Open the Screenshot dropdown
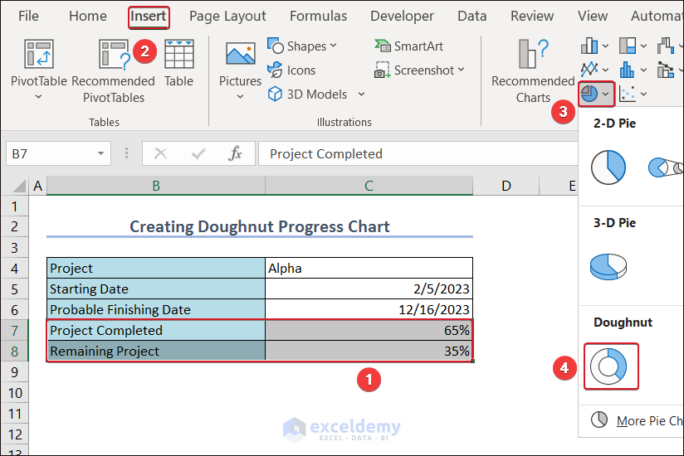 [419, 70]
